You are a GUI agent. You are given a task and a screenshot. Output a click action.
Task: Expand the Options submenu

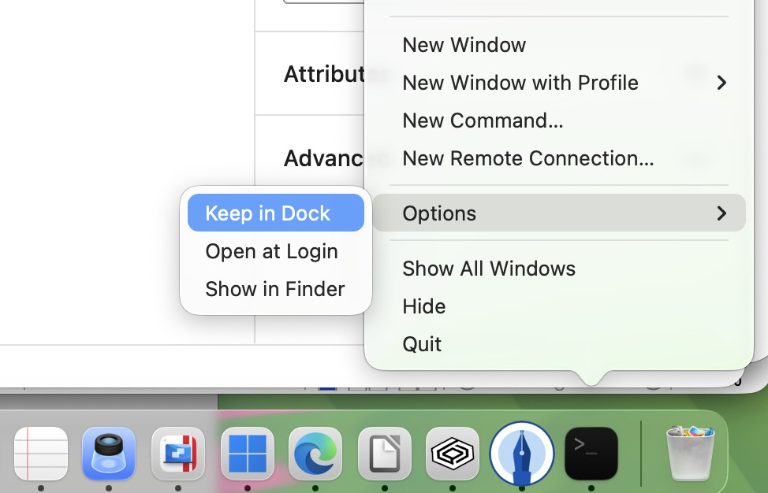439,213
